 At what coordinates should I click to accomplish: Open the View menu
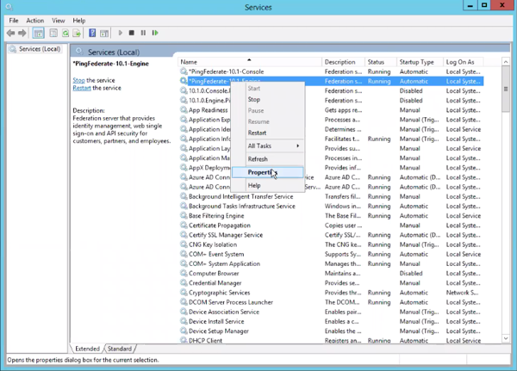(x=58, y=20)
